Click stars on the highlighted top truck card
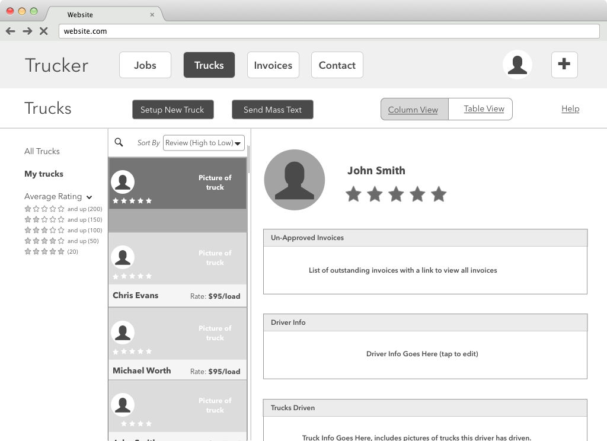This screenshot has width=607, height=441. (x=132, y=200)
